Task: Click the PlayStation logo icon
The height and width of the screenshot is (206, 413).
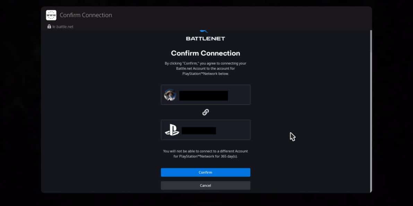Action: pos(172,130)
